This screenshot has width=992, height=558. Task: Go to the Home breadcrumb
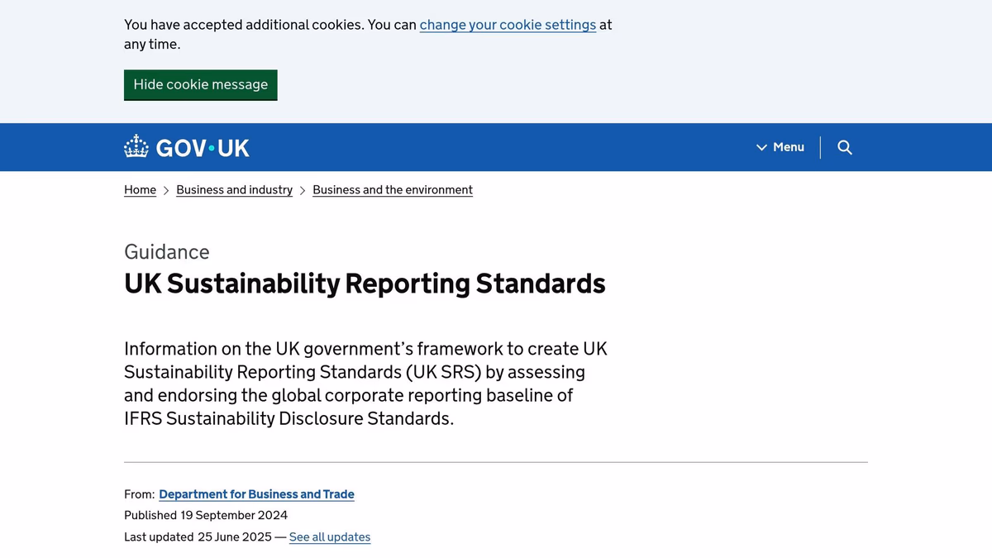tap(140, 190)
